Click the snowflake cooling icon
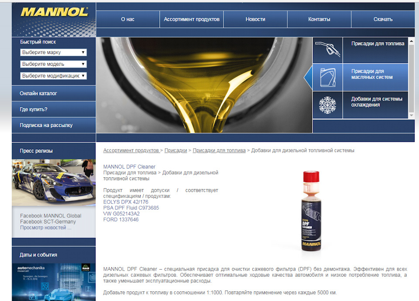This screenshot has height=301, width=419. (328, 105)
